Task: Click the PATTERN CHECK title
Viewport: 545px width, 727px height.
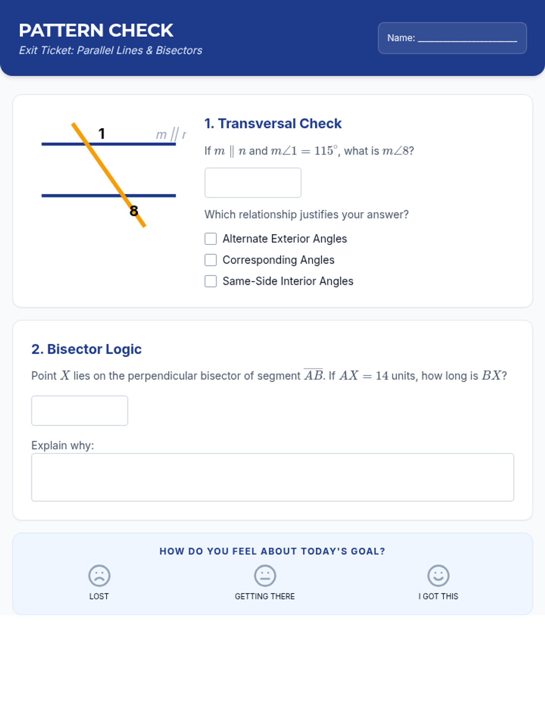Action: (96, 30)
